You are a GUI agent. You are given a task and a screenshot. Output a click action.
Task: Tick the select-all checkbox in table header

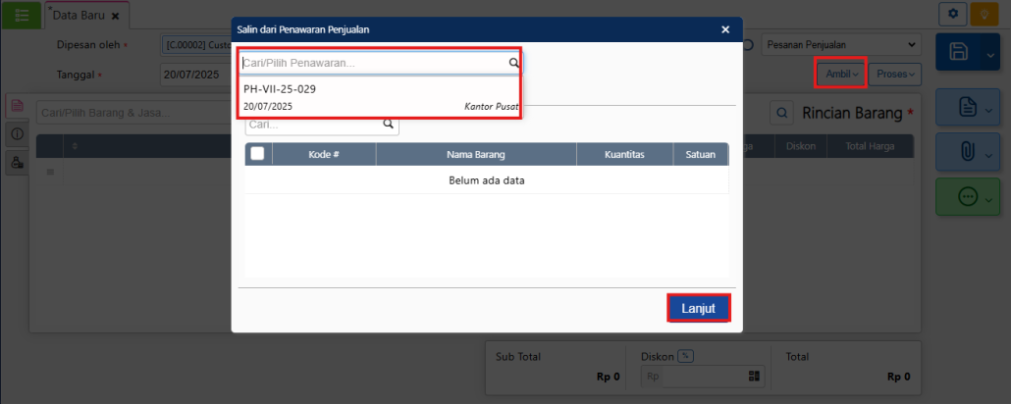click(x=257, y=154)
